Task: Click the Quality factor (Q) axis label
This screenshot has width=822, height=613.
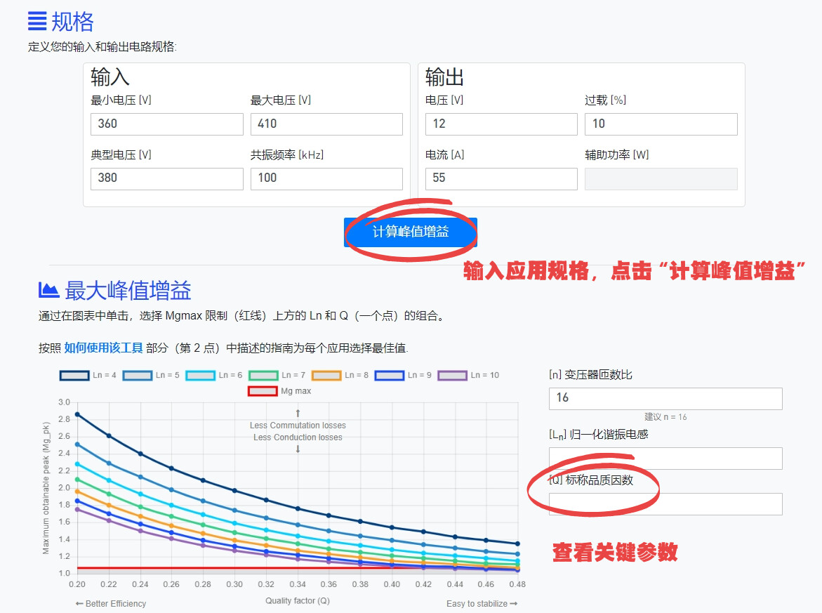Action: 297,601
